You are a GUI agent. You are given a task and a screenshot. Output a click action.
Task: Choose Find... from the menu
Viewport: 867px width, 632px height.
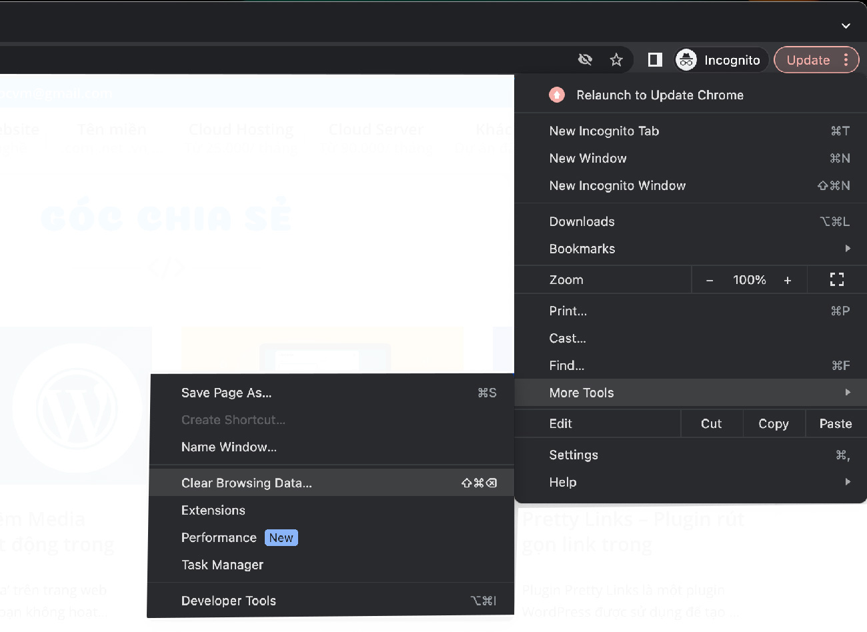(x=691, y=365)
